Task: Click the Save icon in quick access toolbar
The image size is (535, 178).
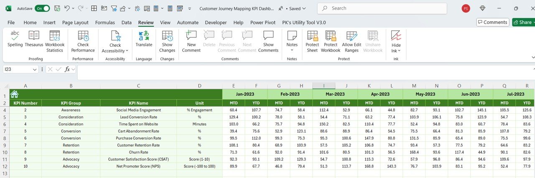Action: [57, 8]
